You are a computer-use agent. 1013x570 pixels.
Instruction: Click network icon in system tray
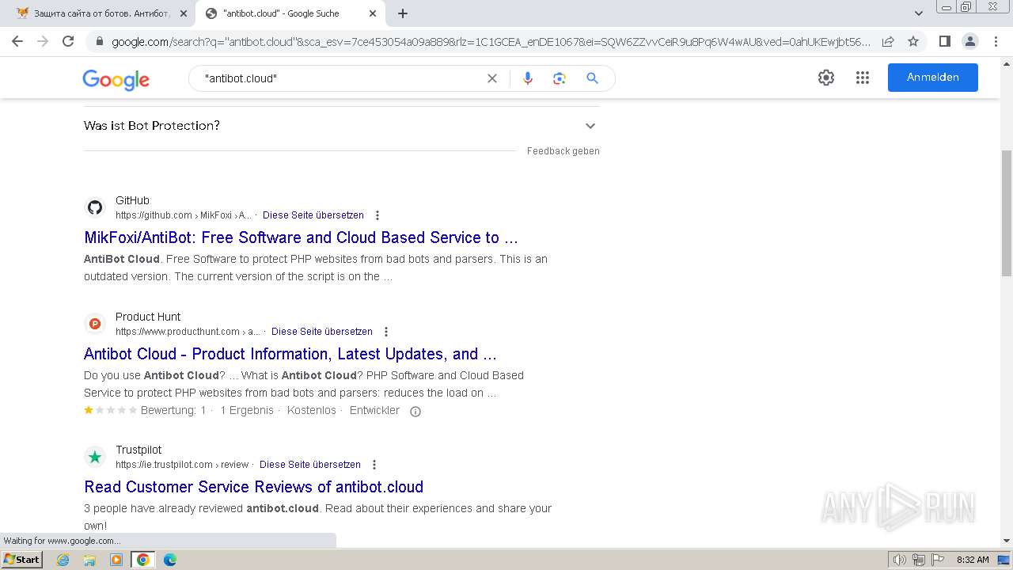click(x=919, y=560)
